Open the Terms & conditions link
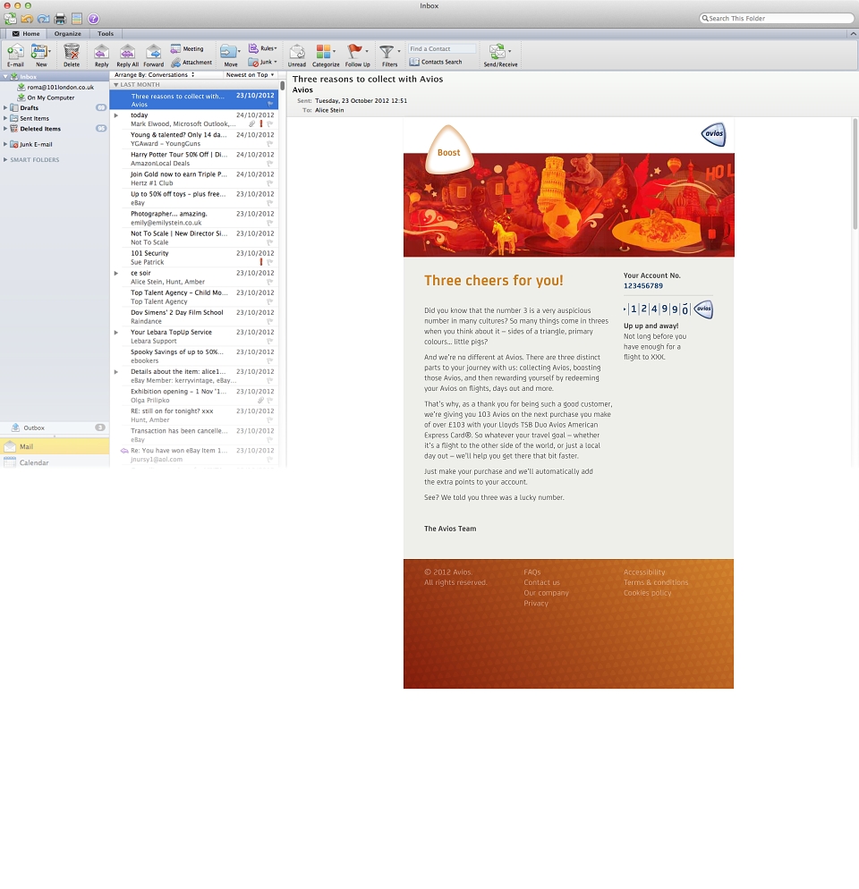This screenshot has width=859, height=889. [x=656, y=583]
